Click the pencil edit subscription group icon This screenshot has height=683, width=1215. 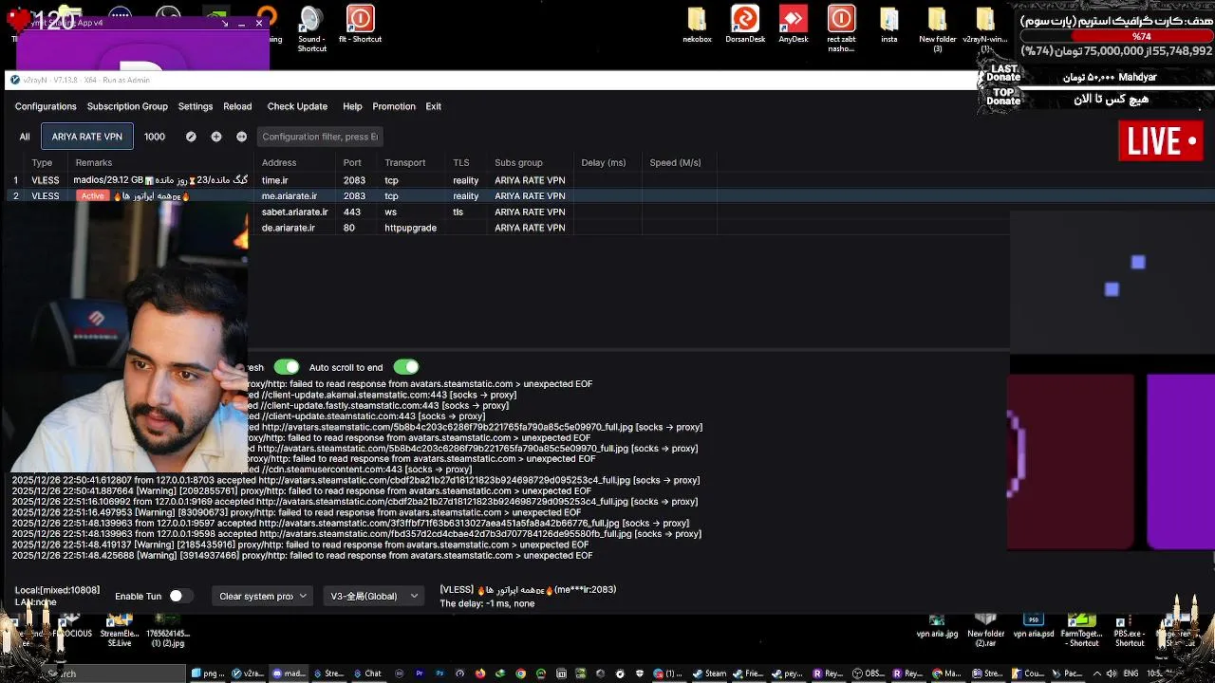click(191, 137)
